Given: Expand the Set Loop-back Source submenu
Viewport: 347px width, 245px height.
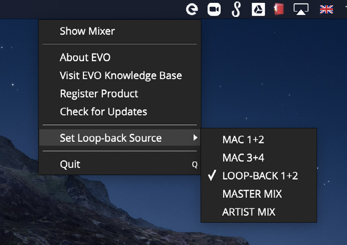Looking at the screenshot, I should point(120,138).
